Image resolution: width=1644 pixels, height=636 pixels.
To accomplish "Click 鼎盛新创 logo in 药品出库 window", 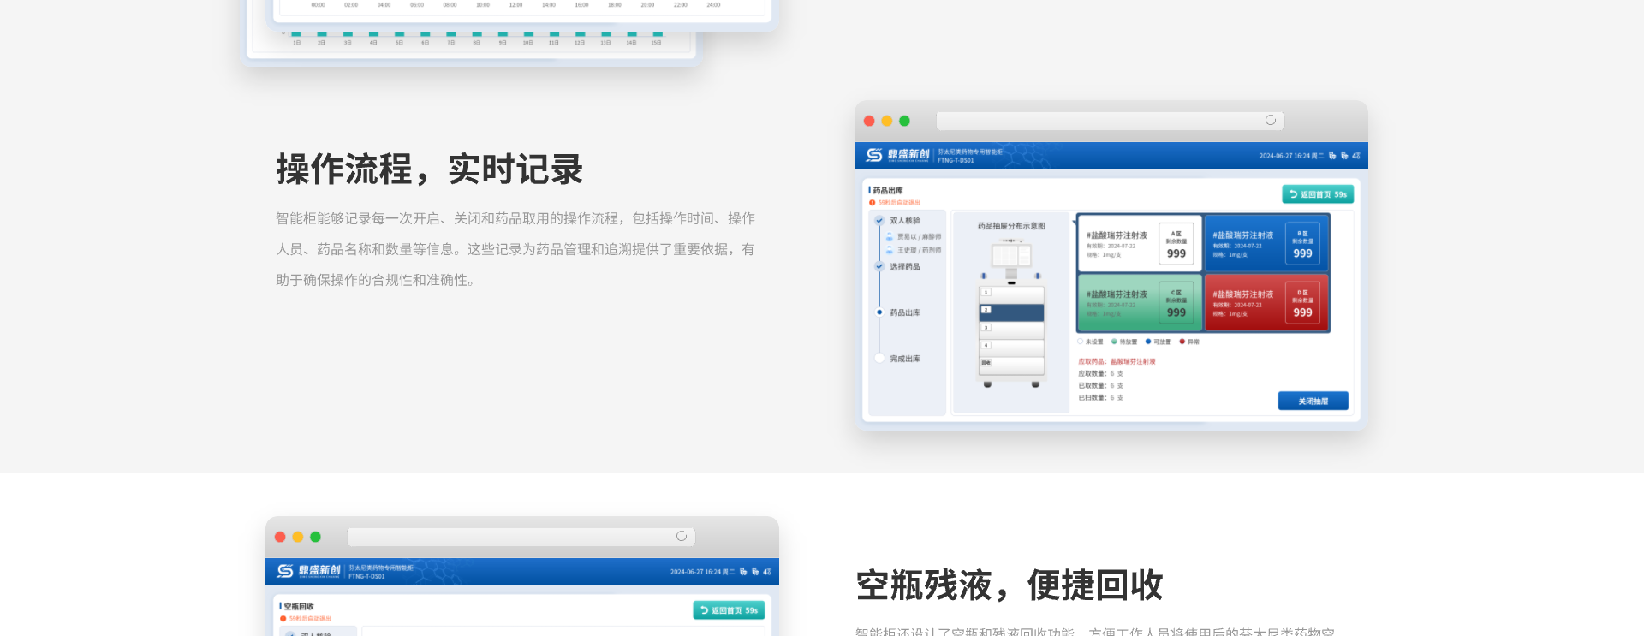I will pyautogui.click(x=897, y=155).
